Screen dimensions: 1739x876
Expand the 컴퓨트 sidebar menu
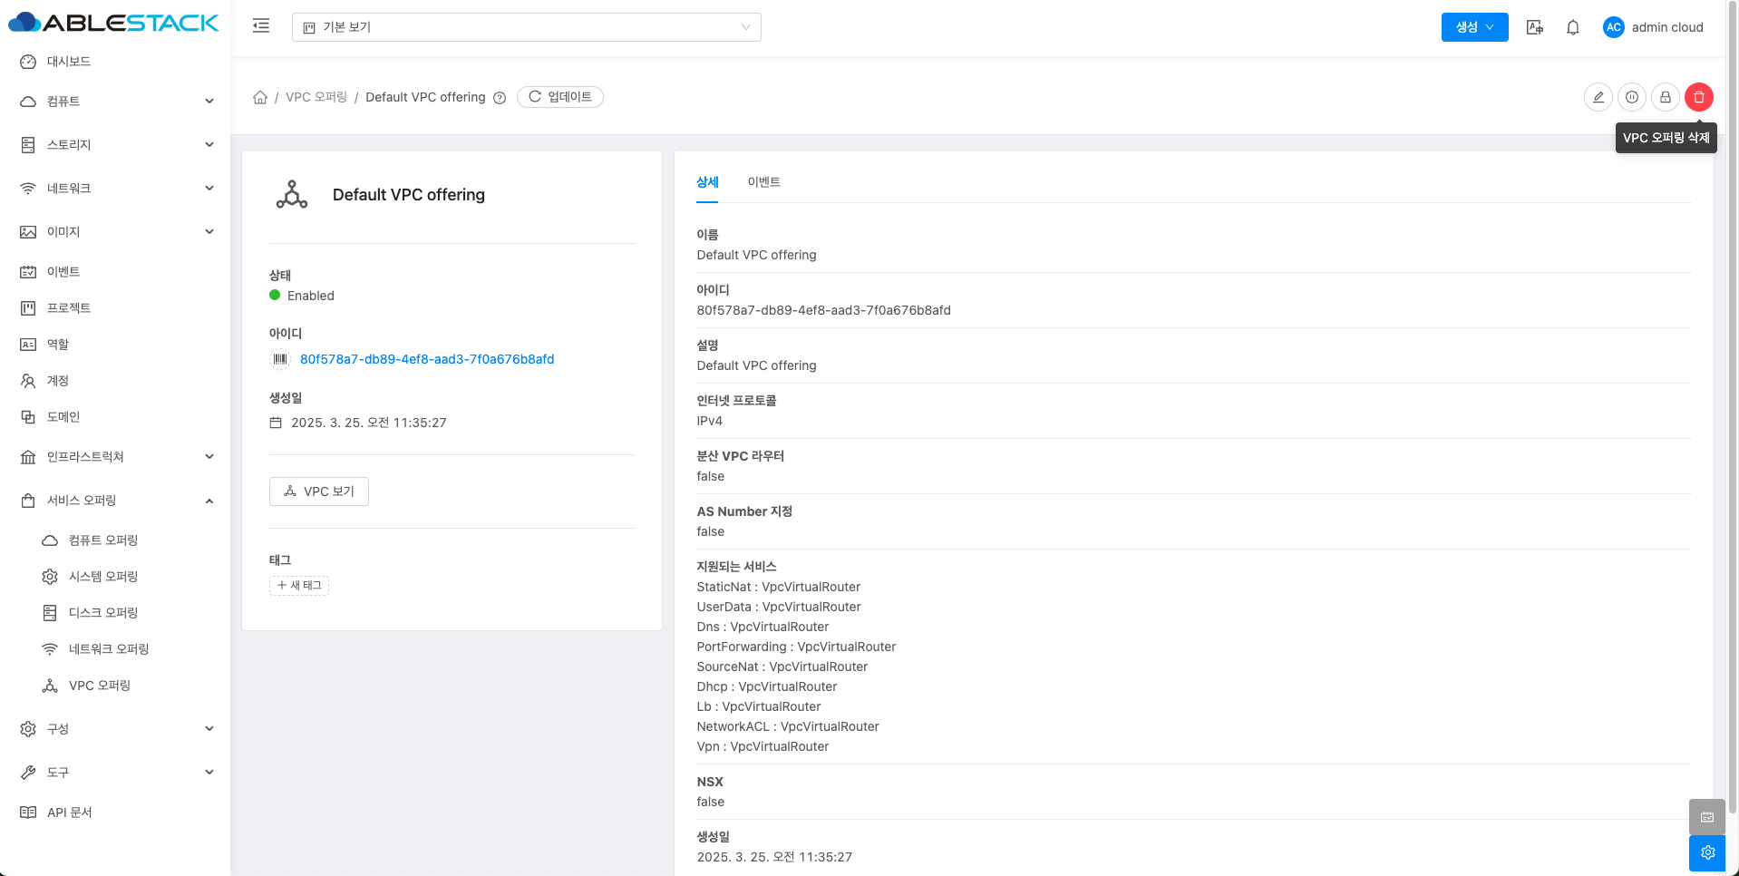point(116,102)
